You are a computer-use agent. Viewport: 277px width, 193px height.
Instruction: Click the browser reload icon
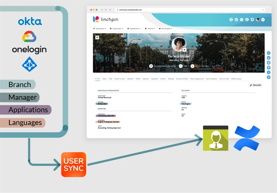point(110,10)
